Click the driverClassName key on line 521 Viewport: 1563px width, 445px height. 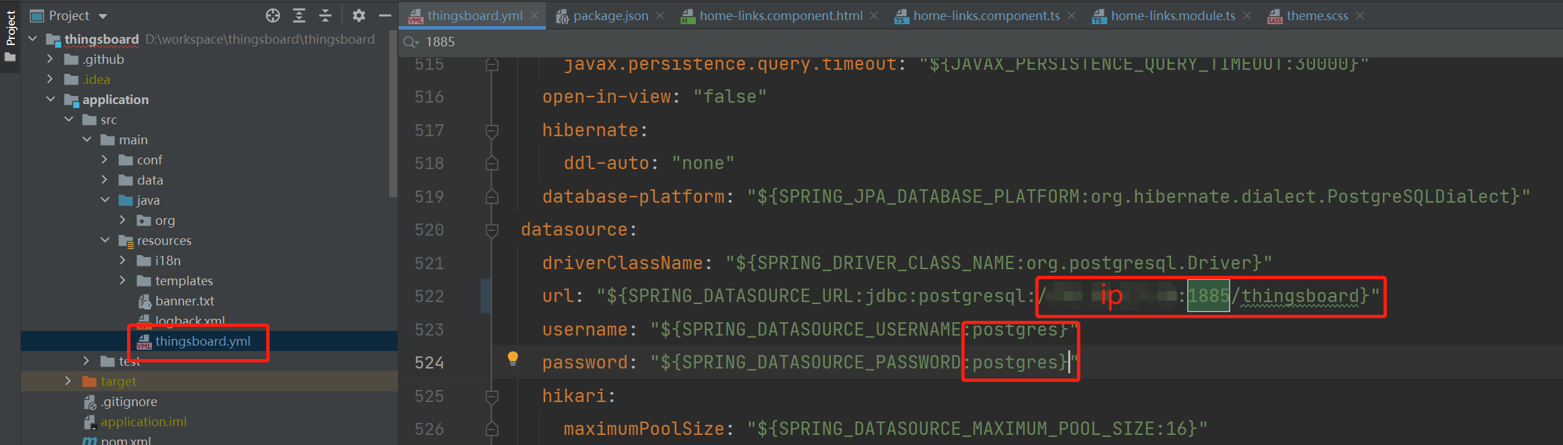tap(622, 263)
